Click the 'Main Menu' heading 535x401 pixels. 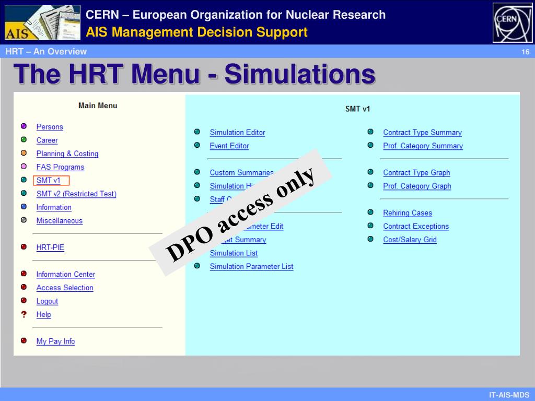tap(98, 105)
